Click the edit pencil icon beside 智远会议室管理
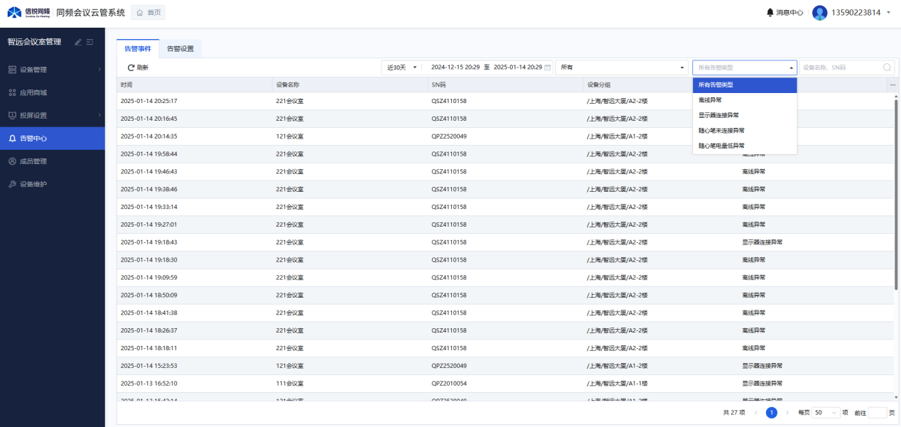 click(x=78, y=42)
